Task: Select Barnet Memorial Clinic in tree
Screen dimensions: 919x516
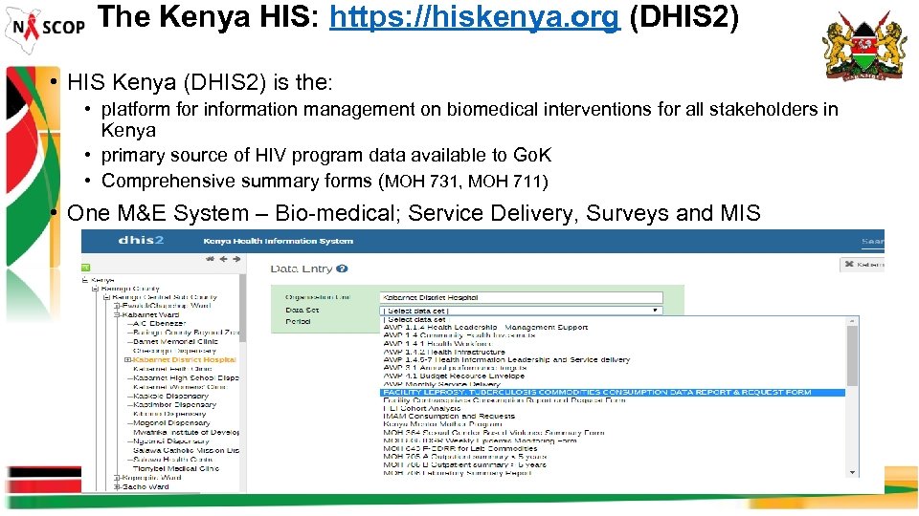Action: point(175,342)
